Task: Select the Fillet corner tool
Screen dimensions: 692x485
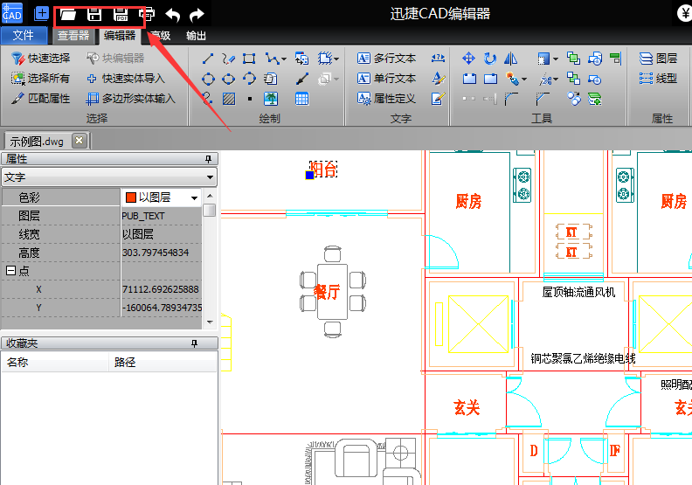Action: [511, 99]
